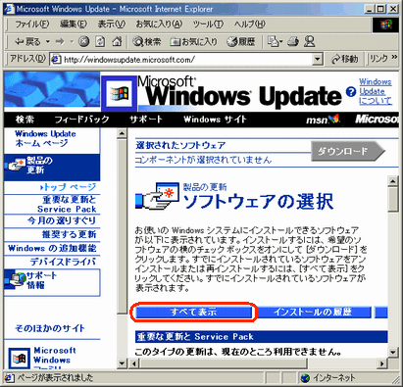Expand the Links (リンク) toolbar chevron
The height and width of the screenshot is (387, 403).
point(394,57)
